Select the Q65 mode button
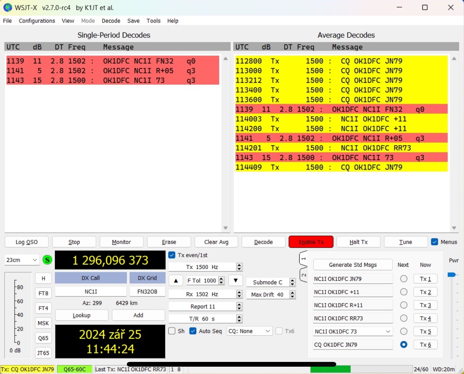Screen dimensions: 464x374 pyautogui.click(x=43, y=338)
